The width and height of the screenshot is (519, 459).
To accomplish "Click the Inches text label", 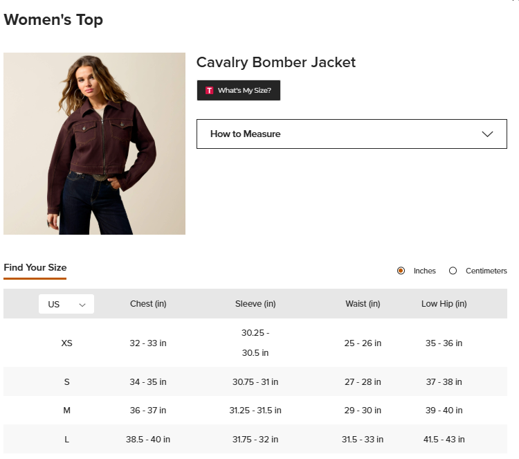I will tap(424, 271).
